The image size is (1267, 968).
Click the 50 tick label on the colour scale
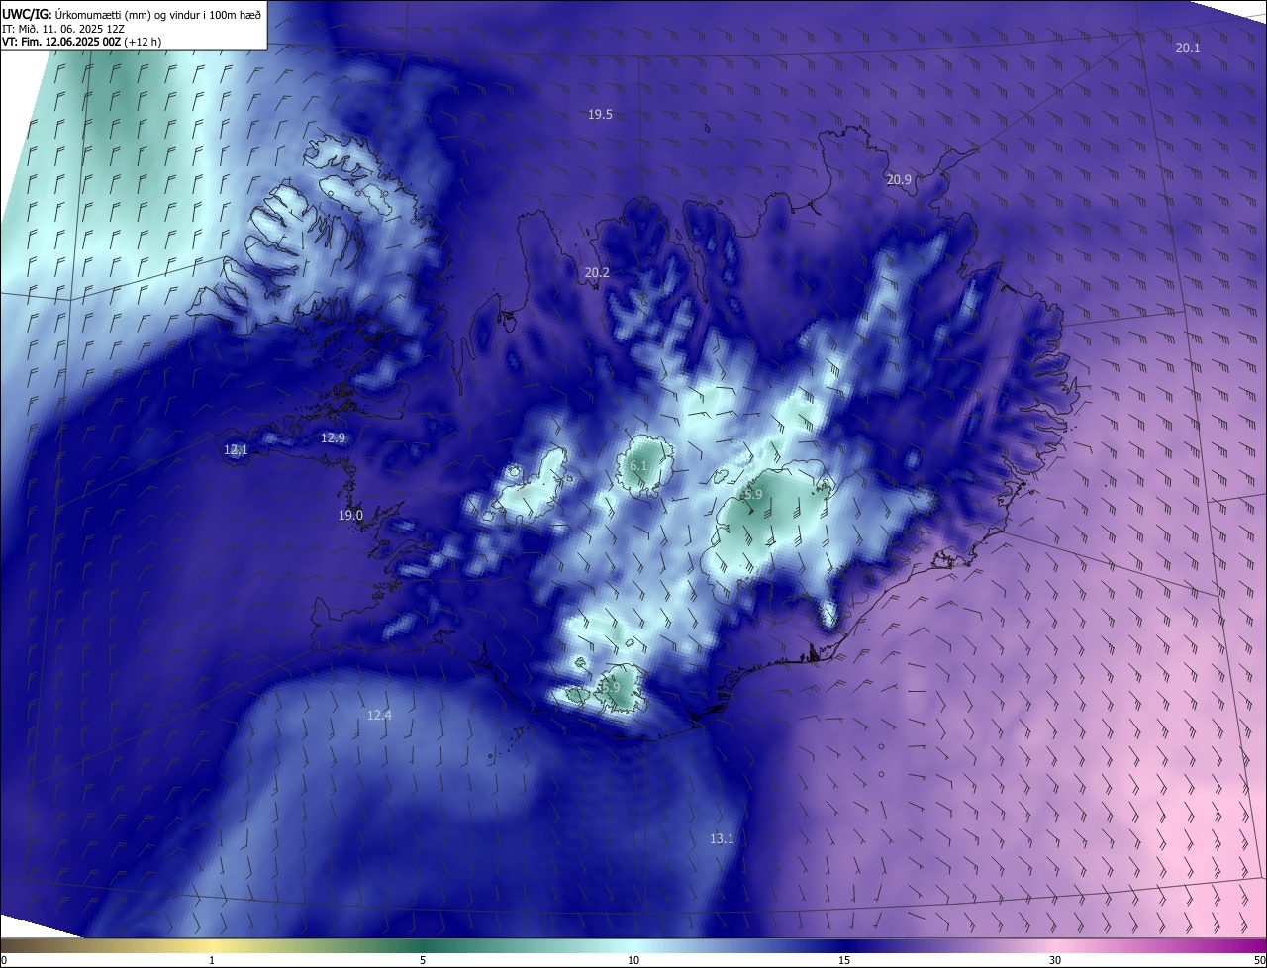click(1259, 961)
